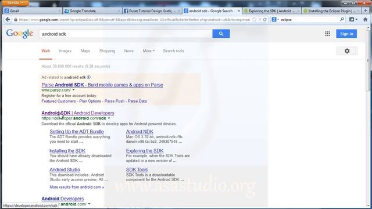
Task: Open the Firefox application menu button
Action: coord(15,3)
